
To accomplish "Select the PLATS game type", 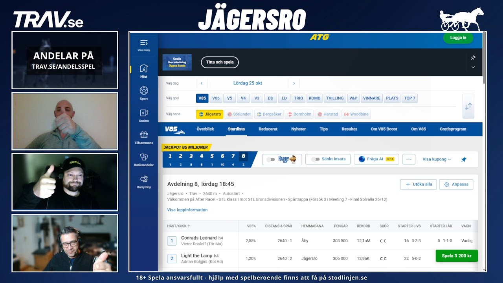I will point(392,98).
